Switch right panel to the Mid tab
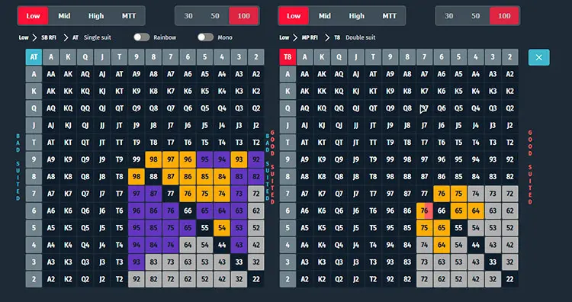 click(x=325, y=16)
